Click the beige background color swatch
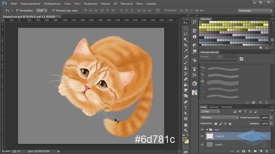 click(x=187, y=142)
